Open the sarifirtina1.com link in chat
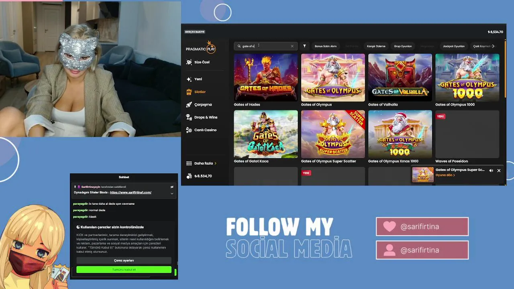The width and height of the screenshot is (514, 289). 131,192
